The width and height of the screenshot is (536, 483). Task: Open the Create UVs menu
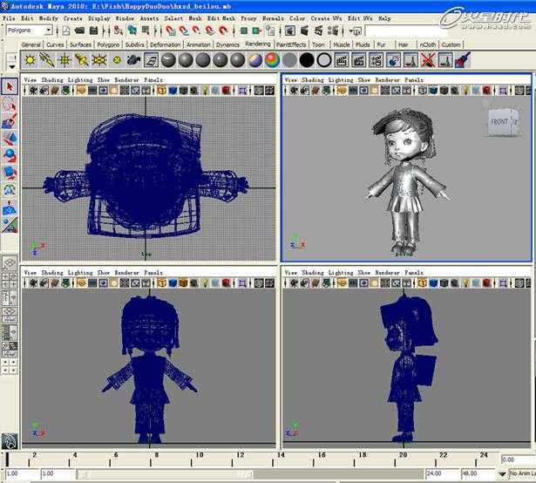click(326, 18)
